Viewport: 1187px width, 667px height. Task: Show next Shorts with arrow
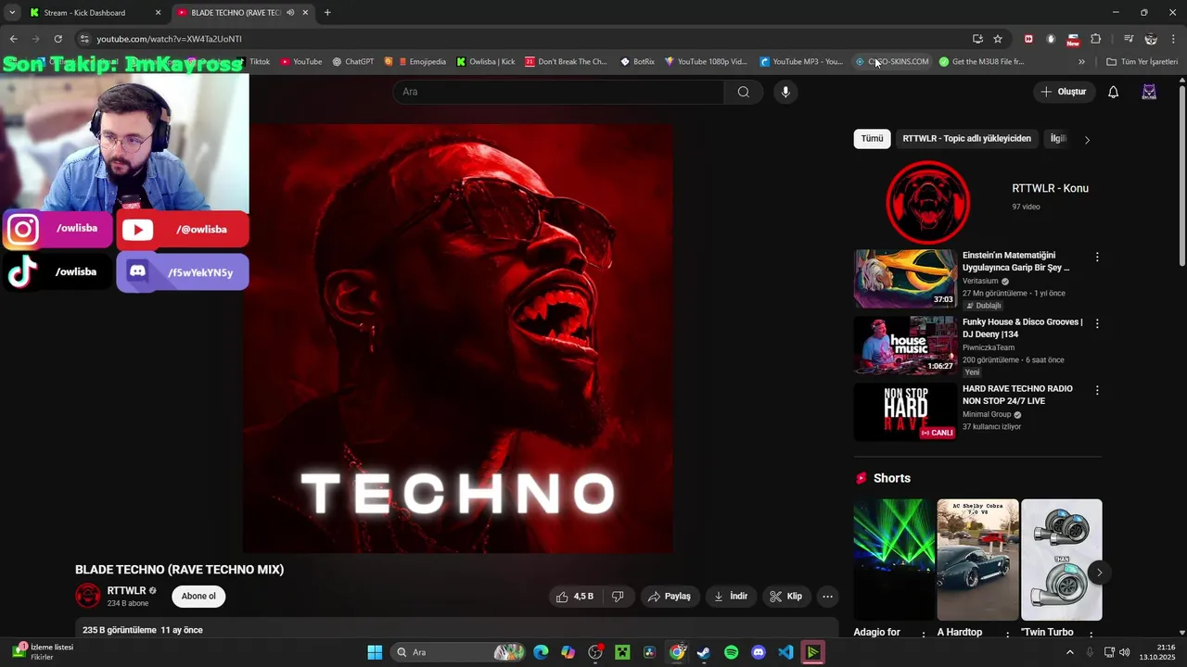1099,573
